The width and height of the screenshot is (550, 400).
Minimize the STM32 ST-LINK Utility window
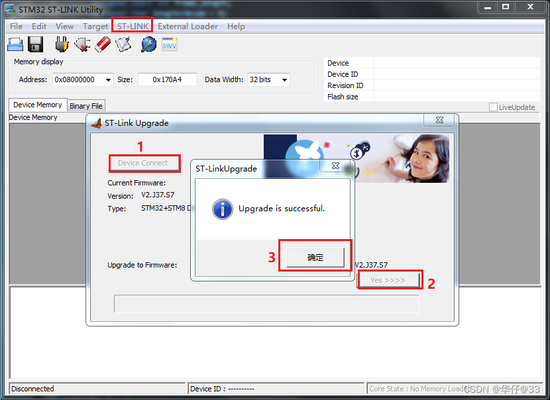point(488,7)
